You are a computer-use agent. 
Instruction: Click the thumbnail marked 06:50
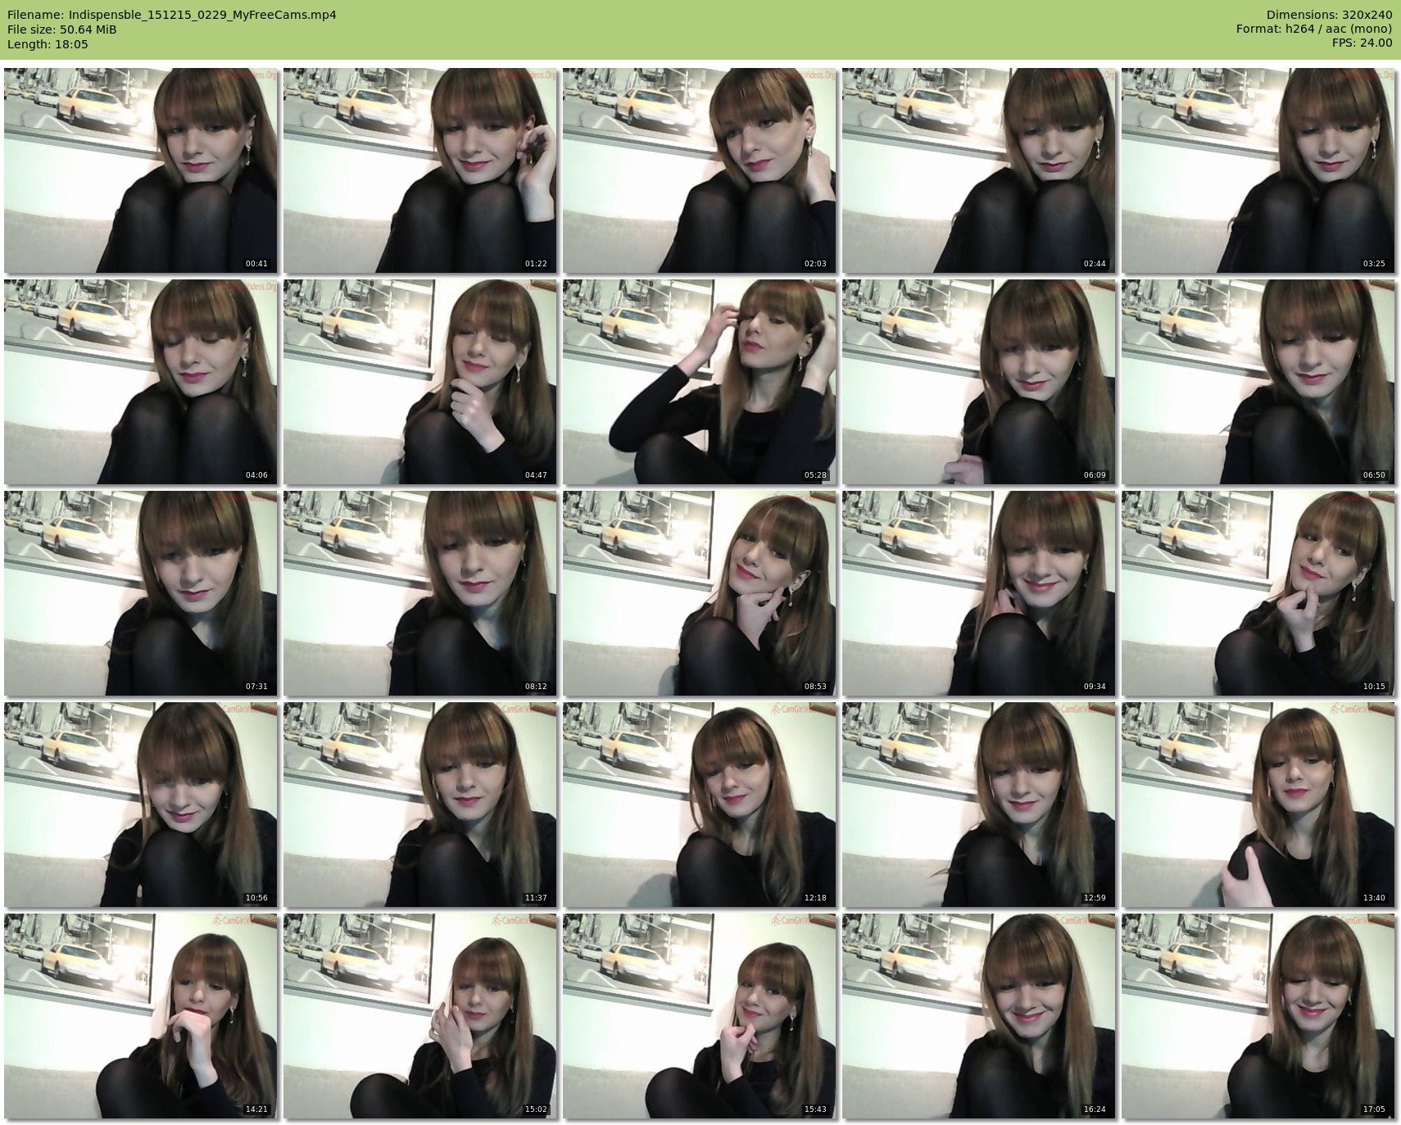(x=1258, y=382)
